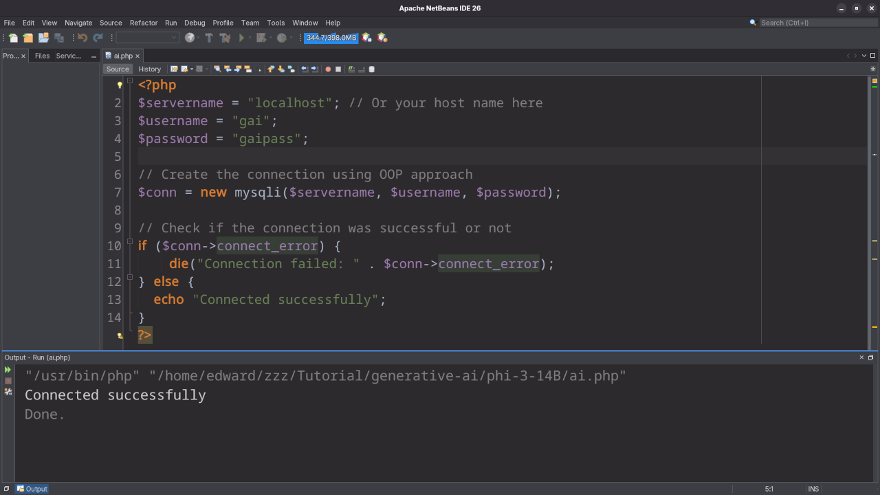Image resolution: width=880 pixels, height=495 pixels.
Task: Click the Output run settings wrench icon
Action: click(x=8, y=392)
